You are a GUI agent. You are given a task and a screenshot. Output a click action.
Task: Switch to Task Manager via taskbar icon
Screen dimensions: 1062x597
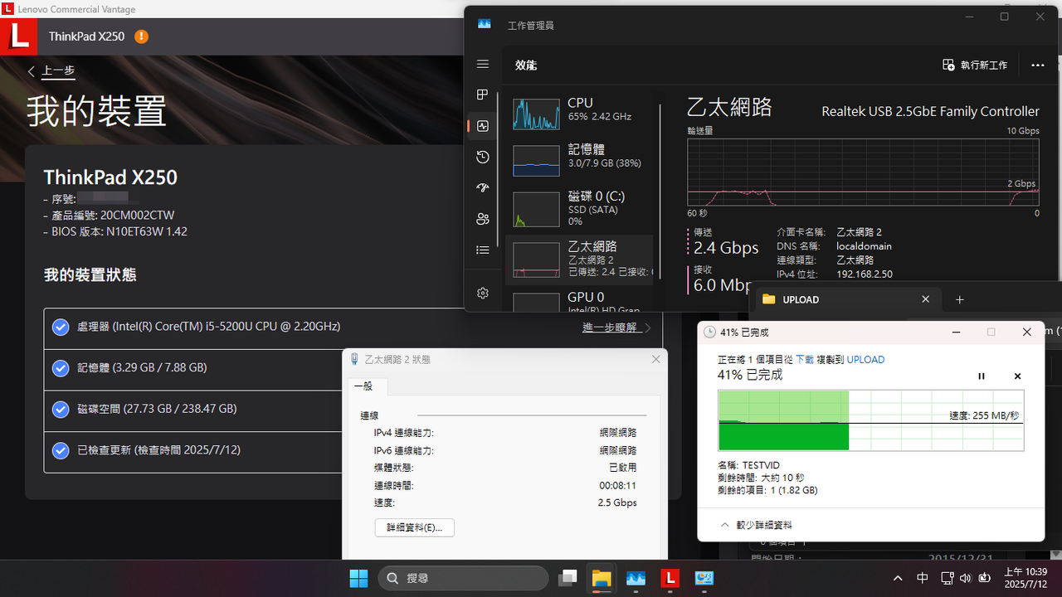point(636,578)
